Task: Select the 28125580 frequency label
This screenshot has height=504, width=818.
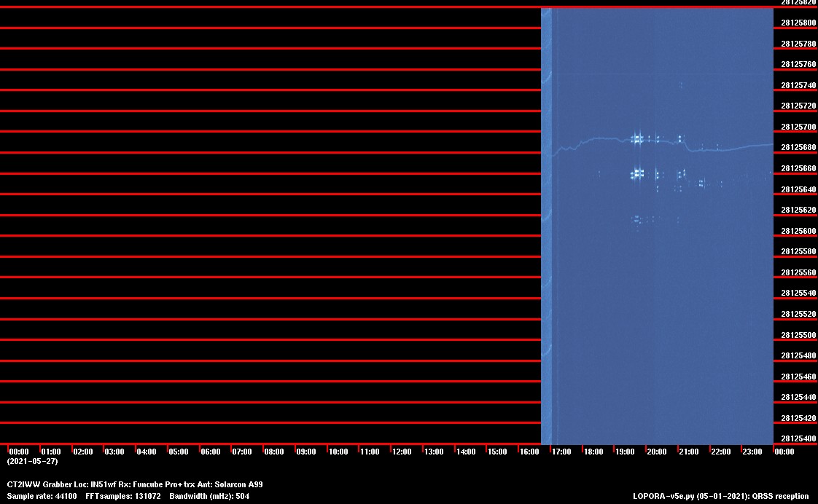Action: 798,252
